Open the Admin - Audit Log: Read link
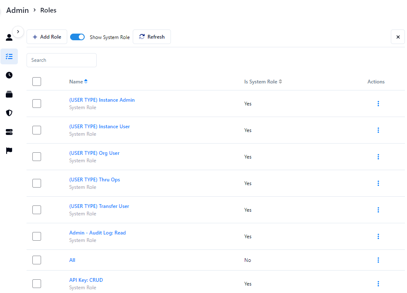Viewport: 407px width, 293px height. (97, 233)
